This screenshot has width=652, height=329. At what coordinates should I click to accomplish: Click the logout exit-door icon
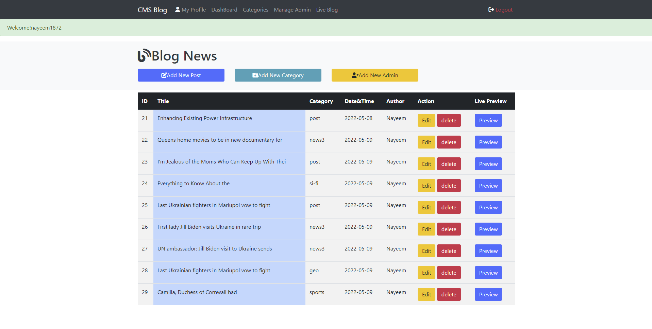click(491, 10)
